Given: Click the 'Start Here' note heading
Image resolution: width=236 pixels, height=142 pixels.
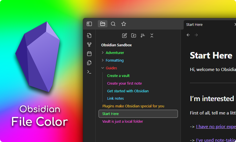Looking at the screenshot, I should point(211,55).
